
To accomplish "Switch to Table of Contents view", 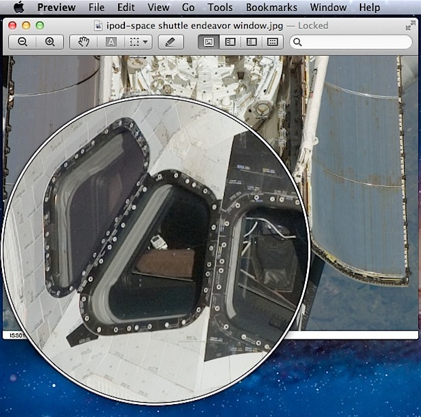I will point(251,42).
